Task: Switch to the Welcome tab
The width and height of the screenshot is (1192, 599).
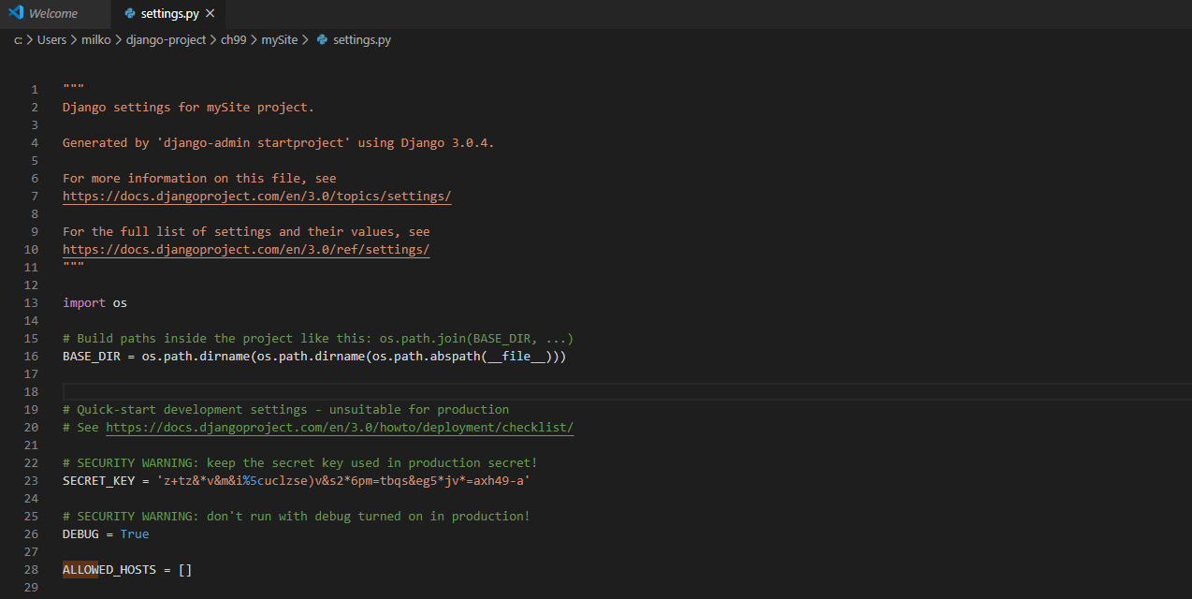Action: 54,14
